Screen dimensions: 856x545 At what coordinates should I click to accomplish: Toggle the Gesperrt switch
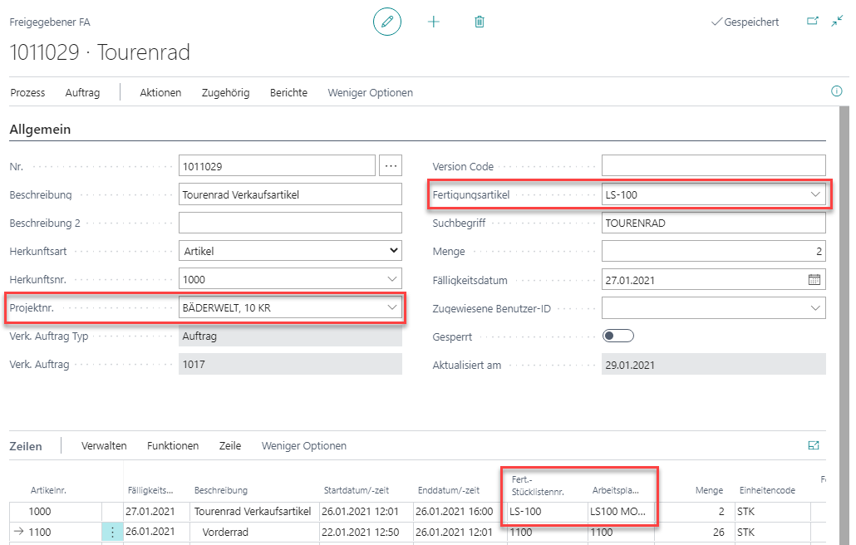[x=618, y=336]
